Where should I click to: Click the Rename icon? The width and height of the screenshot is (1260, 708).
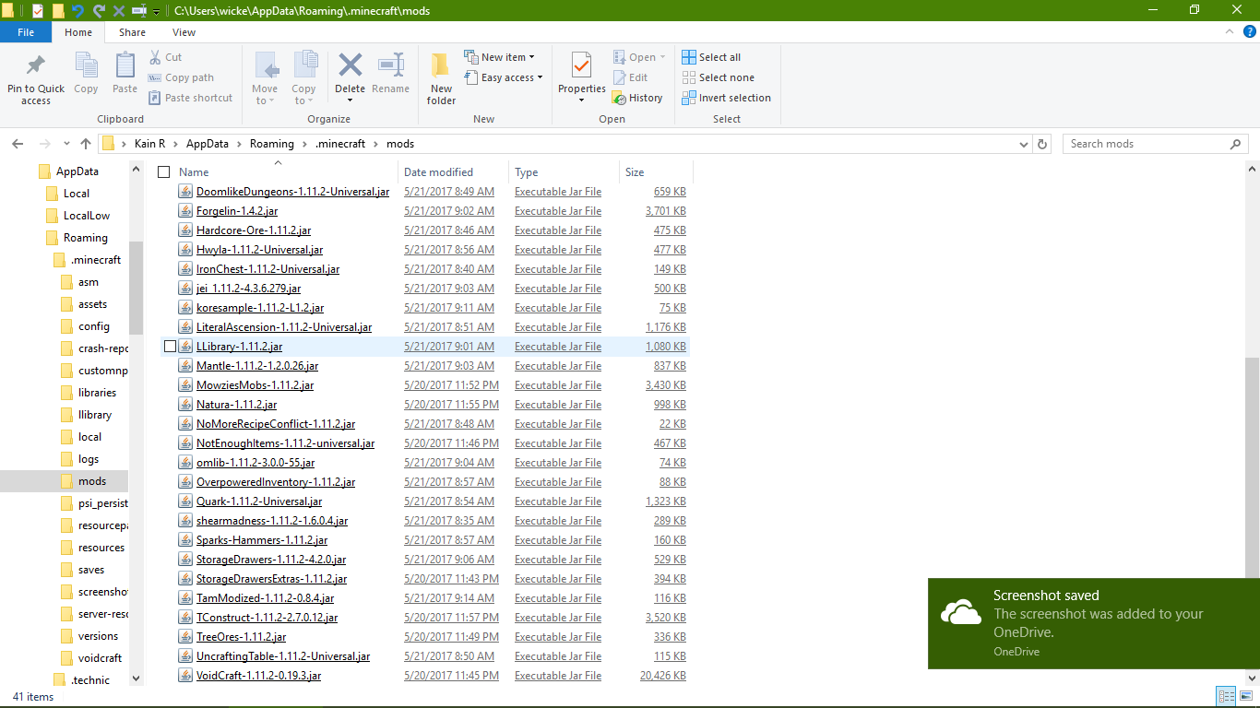(391, 65)
